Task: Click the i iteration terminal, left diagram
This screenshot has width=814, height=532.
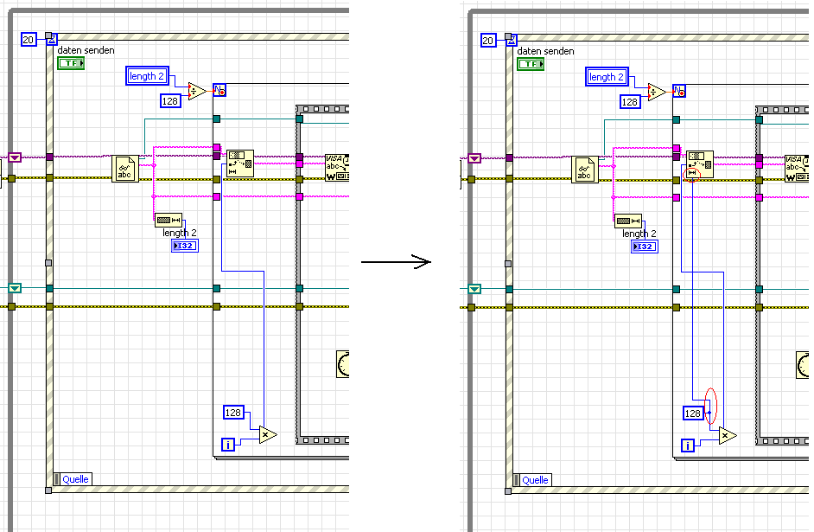Action: 228,445
